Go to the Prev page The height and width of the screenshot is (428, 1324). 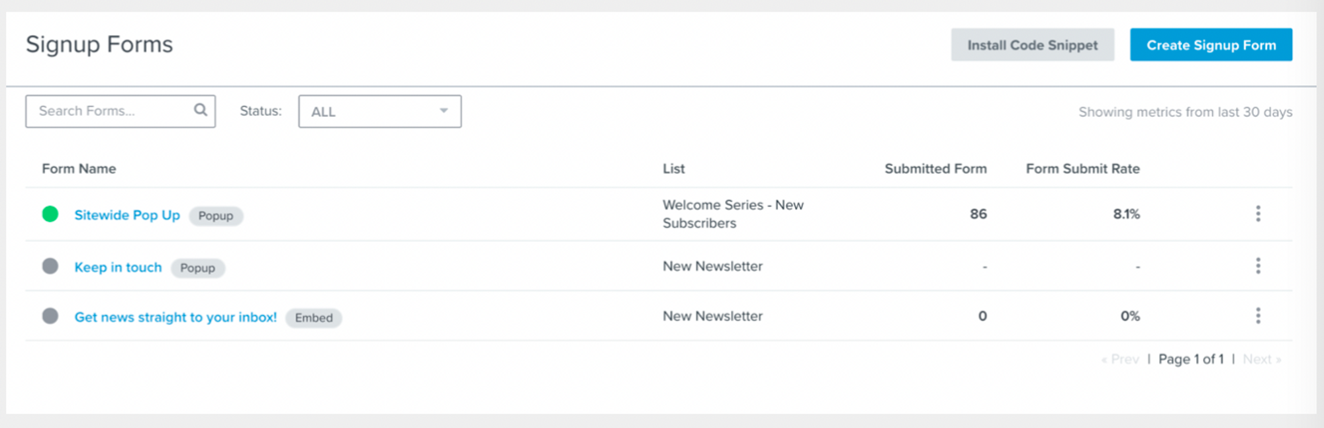[x=1123, y=359]
